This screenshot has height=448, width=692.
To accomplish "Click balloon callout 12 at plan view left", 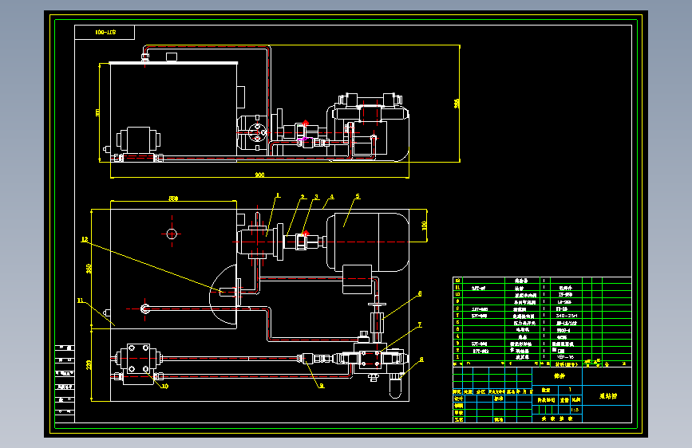I will (85, 239).
